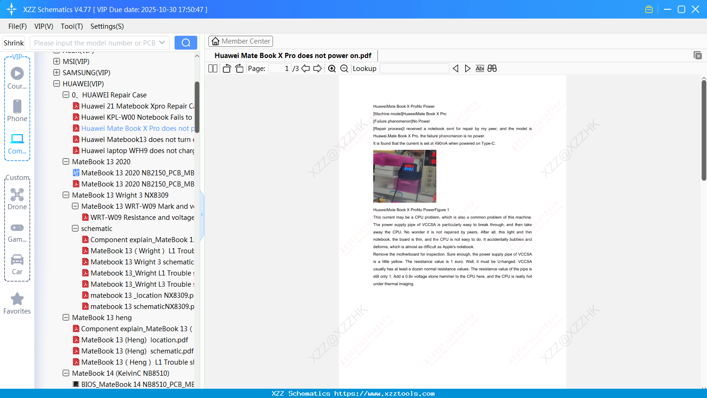Rotate the PDF page clockwise
This screenshot has height=398, width=707.
(240, 68)
